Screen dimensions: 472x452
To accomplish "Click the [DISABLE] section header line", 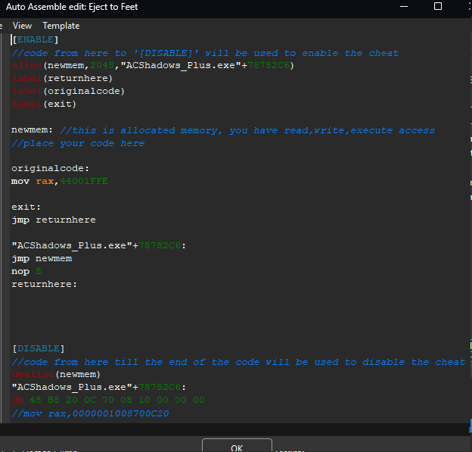I will (38, 348).
